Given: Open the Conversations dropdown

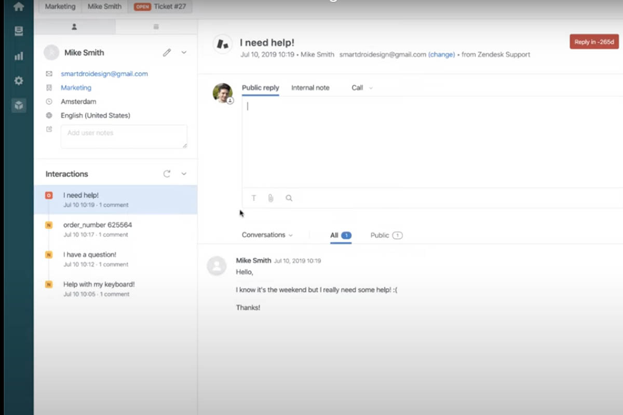Looking at the screenshot, I should [267, 235].
